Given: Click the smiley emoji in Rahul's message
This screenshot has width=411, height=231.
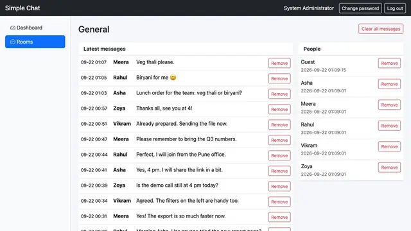Looking at the screenshot, I should (173, 78).
